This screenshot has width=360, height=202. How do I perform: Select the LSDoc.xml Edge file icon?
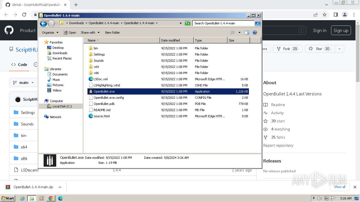coord(91,79)
